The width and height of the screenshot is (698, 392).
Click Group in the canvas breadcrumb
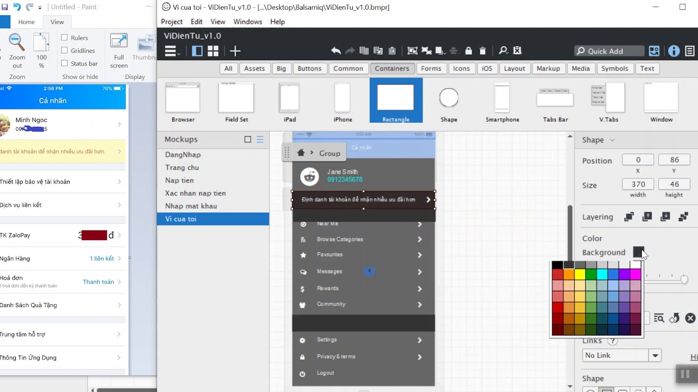(x=329, y=154)
